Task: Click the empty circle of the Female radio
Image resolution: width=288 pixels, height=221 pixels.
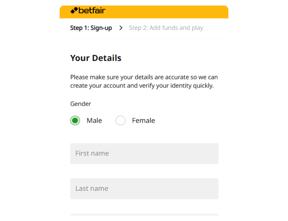Action: pos(120,120)
